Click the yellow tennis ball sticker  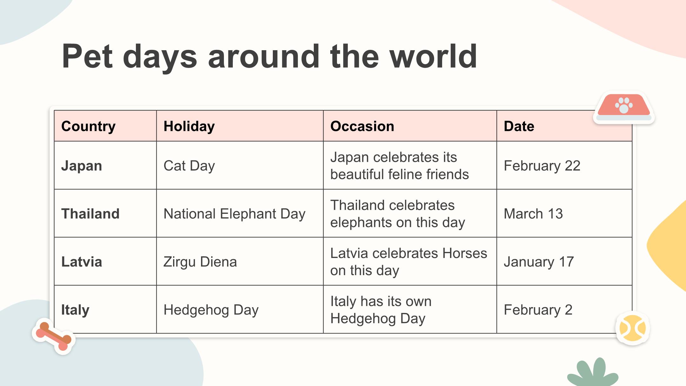633,328
